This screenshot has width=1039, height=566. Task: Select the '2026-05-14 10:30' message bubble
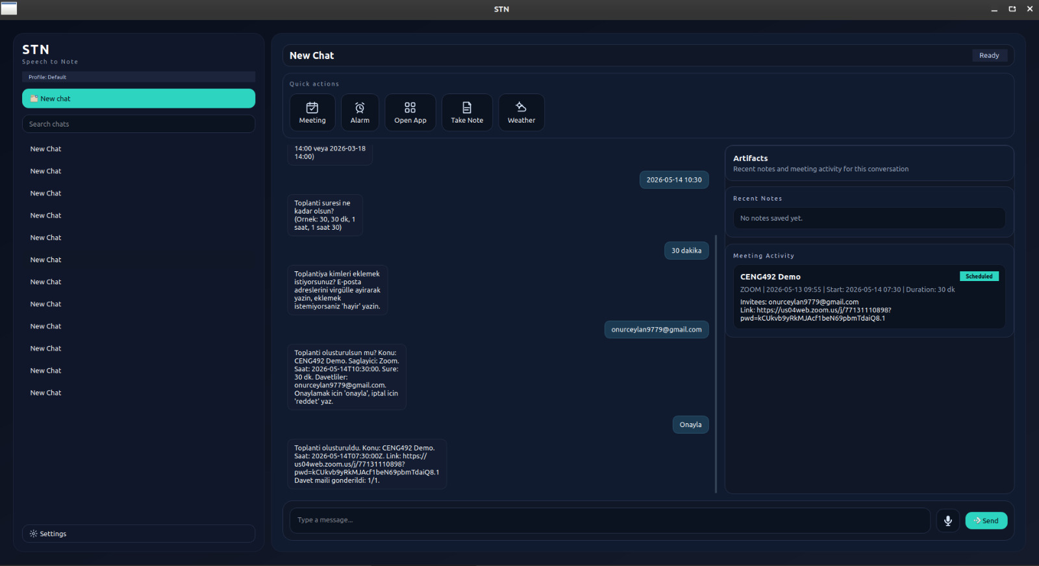pos(674,180)
